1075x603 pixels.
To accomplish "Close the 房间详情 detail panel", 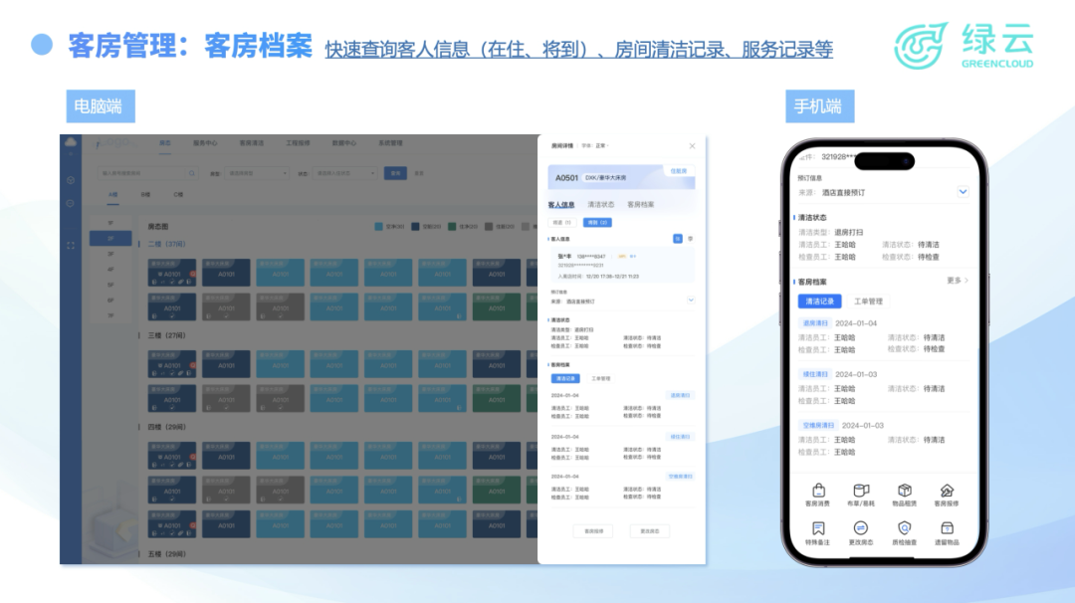I will click(x=692, y=146).
